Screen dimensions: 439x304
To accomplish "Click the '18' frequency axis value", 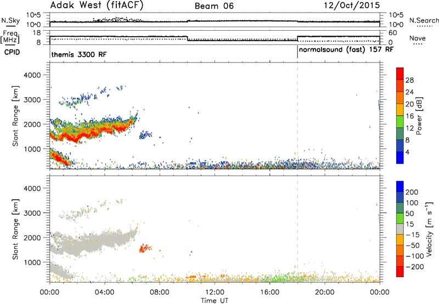I will click(37, 33).
